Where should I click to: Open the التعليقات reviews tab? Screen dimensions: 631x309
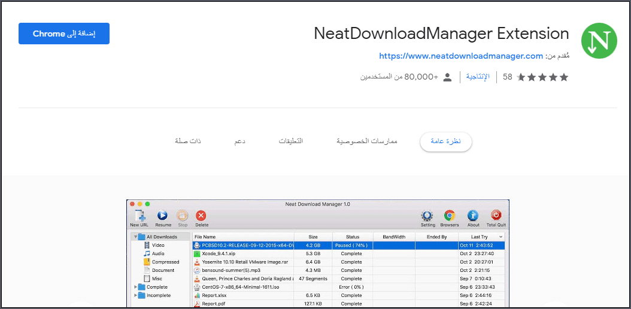[x=291, y=141]
